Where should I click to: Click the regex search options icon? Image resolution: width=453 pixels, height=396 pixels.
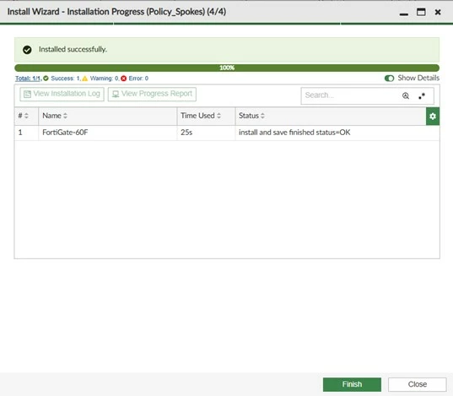(422, 95)
